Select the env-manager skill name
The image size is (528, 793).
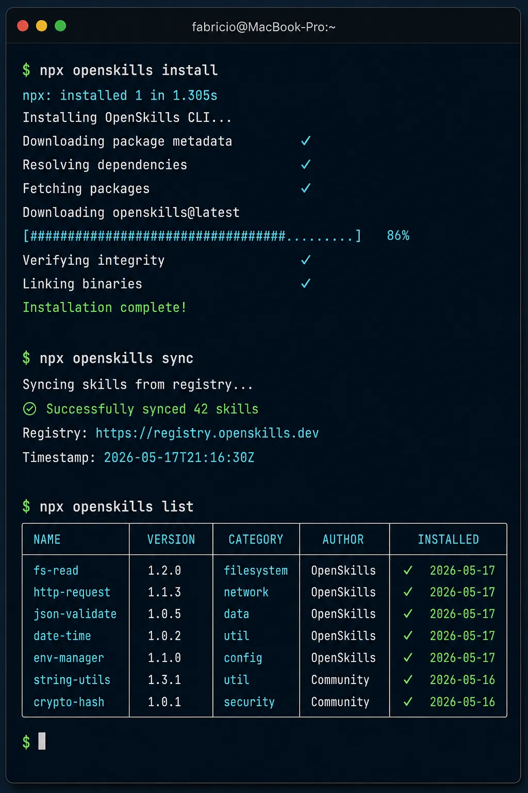coord(69,658)
